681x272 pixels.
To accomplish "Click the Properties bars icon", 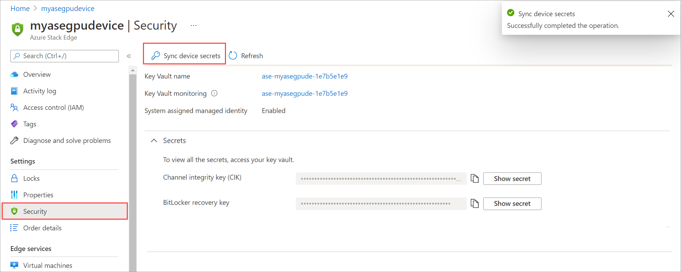I will tap(14, 195).
